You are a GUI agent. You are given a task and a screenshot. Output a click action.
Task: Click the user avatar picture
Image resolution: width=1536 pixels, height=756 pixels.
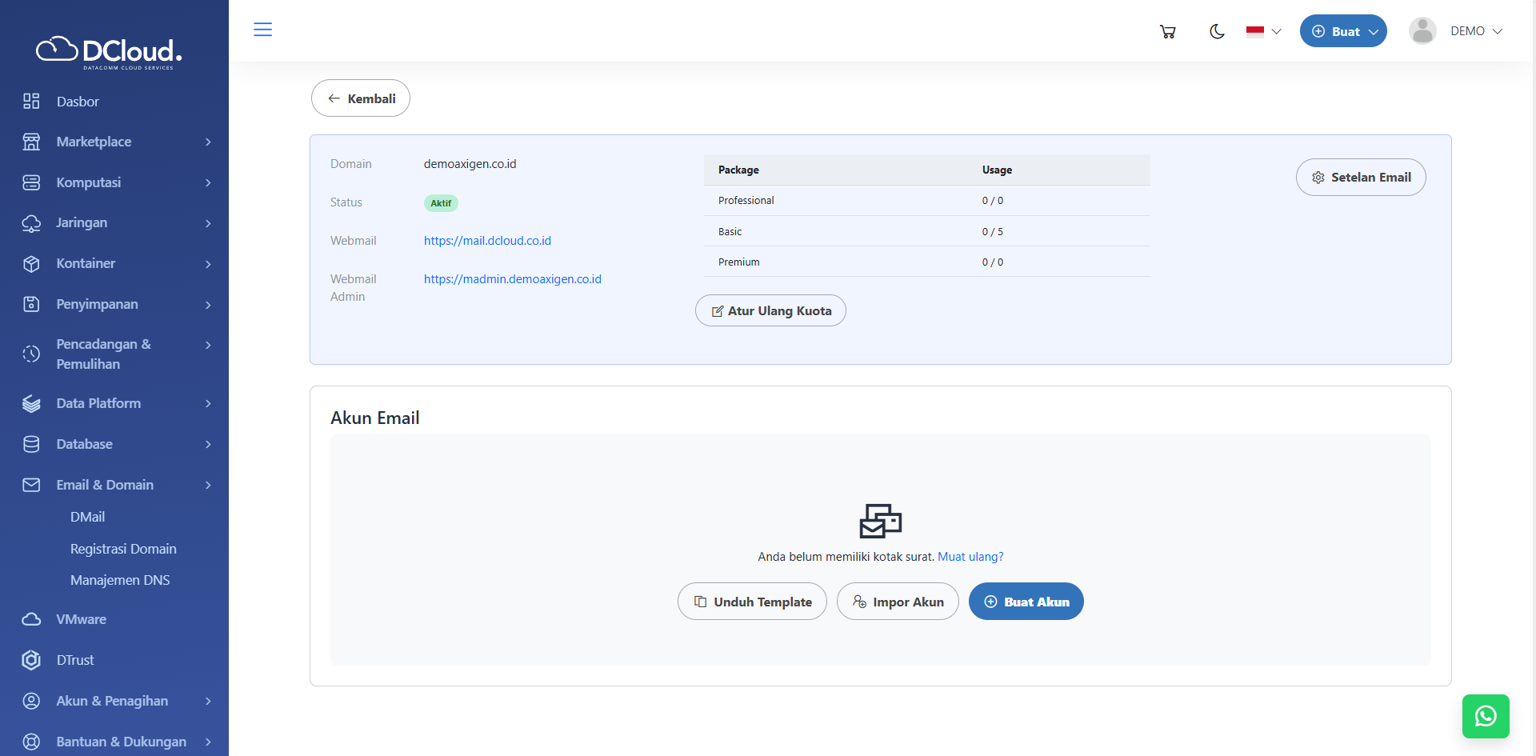[1422, 31]
